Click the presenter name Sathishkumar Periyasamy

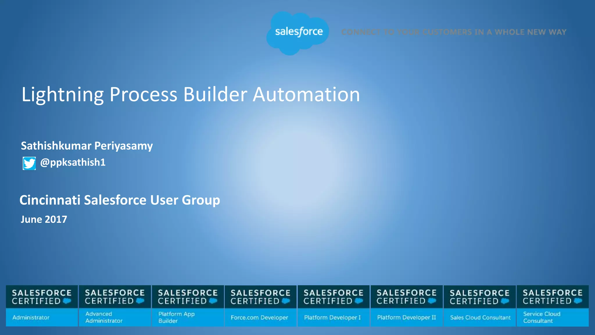pyautogui.click(x=87, y=146)
